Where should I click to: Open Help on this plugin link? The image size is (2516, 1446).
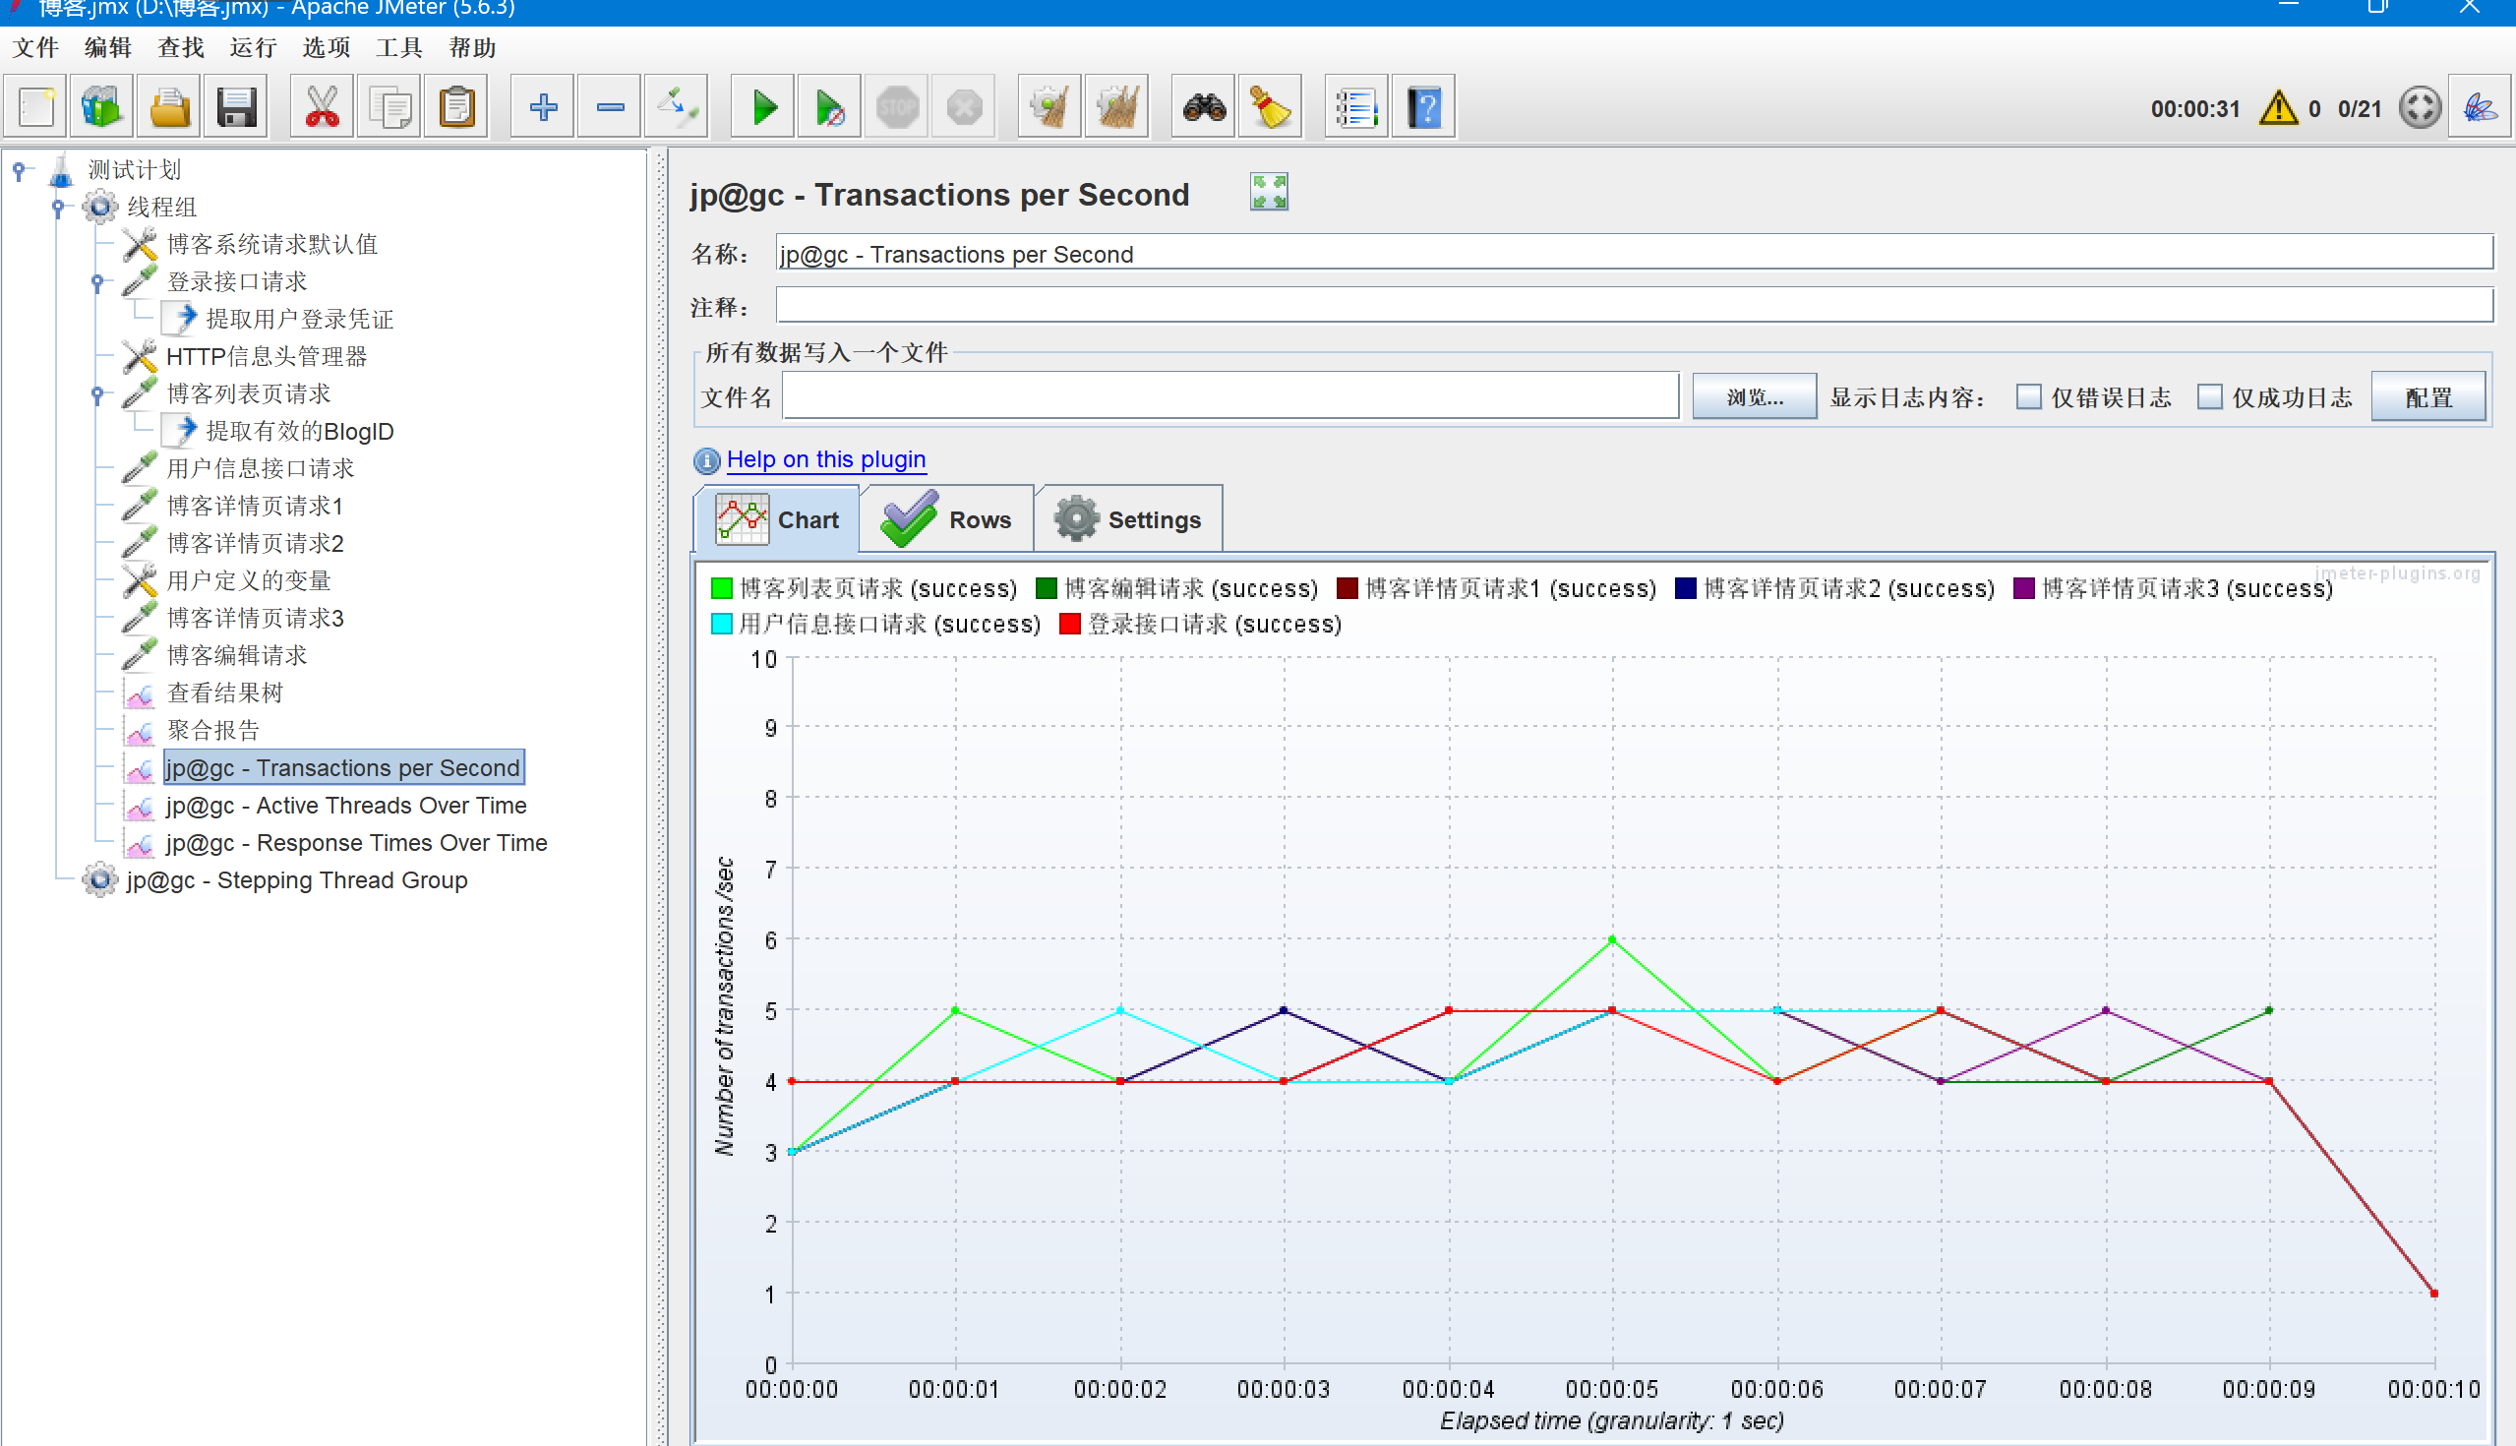[825, 458]
